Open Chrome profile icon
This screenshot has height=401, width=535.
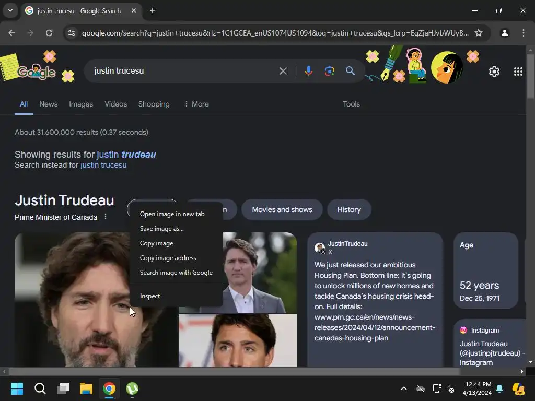pos(504,33)
